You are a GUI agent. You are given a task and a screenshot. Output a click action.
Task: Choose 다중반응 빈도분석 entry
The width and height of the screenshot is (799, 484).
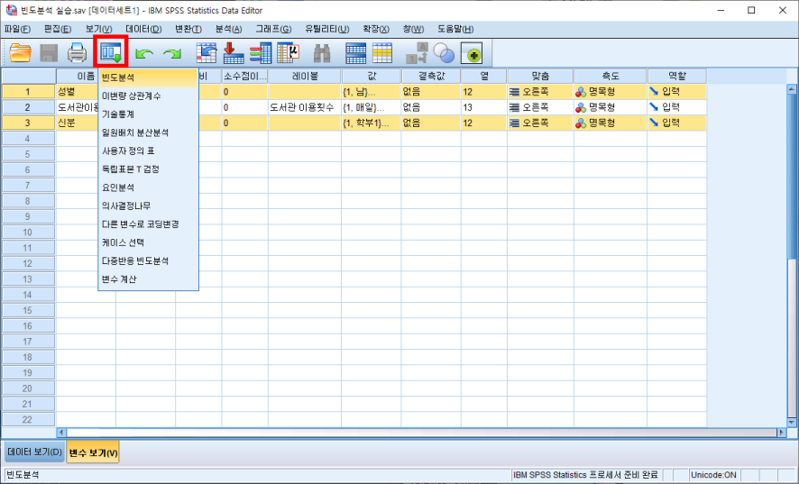point(148,260)
